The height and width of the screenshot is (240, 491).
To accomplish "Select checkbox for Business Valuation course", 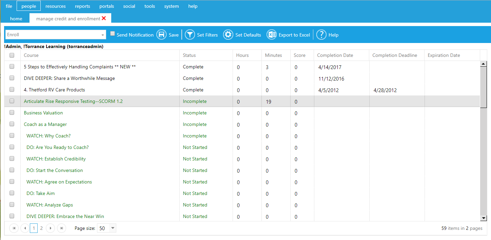I will 12,112.
